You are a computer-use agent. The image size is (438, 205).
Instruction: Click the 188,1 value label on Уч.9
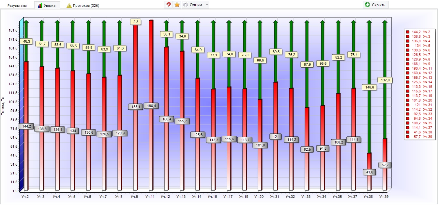click(135, 107)
